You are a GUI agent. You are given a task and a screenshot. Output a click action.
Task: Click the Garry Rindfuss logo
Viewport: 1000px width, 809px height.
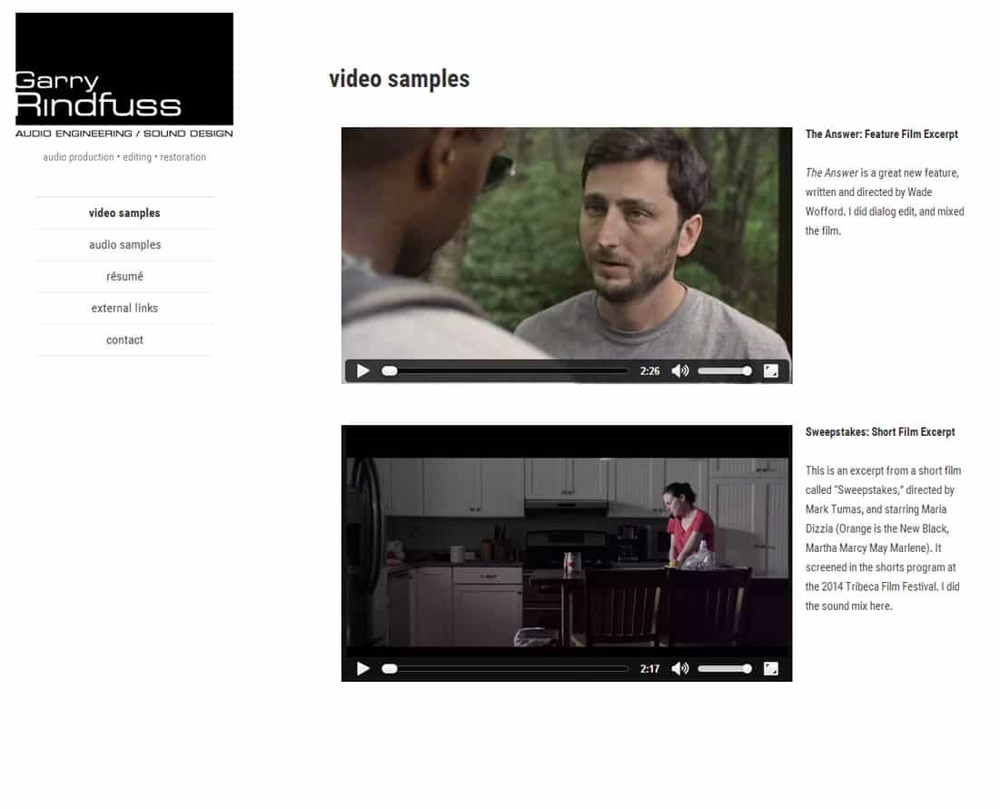tap(124, 75)
